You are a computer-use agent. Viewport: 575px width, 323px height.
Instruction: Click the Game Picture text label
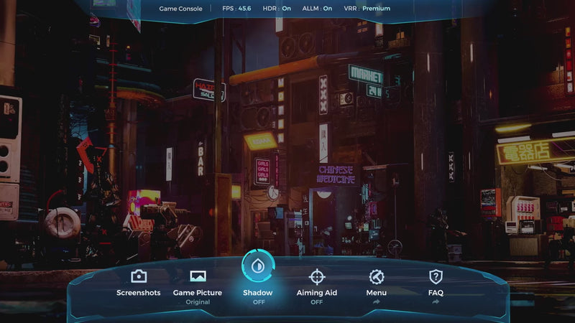tap(198, 293)
